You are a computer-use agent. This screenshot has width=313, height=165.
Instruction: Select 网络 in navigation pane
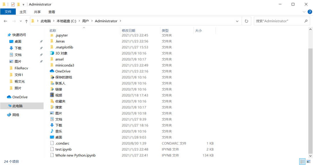point(16,115)
